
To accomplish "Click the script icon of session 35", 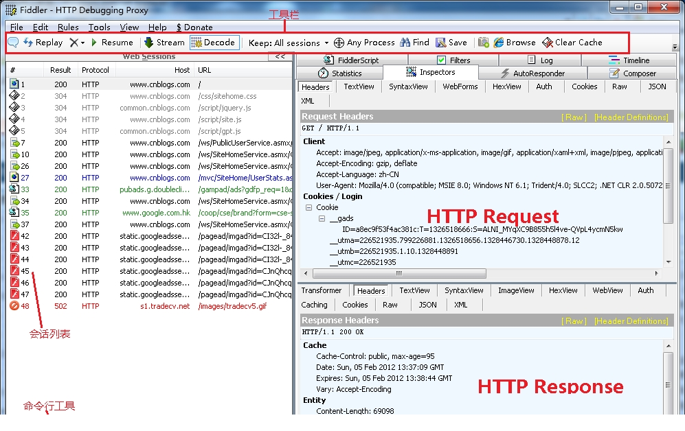I will [14, 213].
